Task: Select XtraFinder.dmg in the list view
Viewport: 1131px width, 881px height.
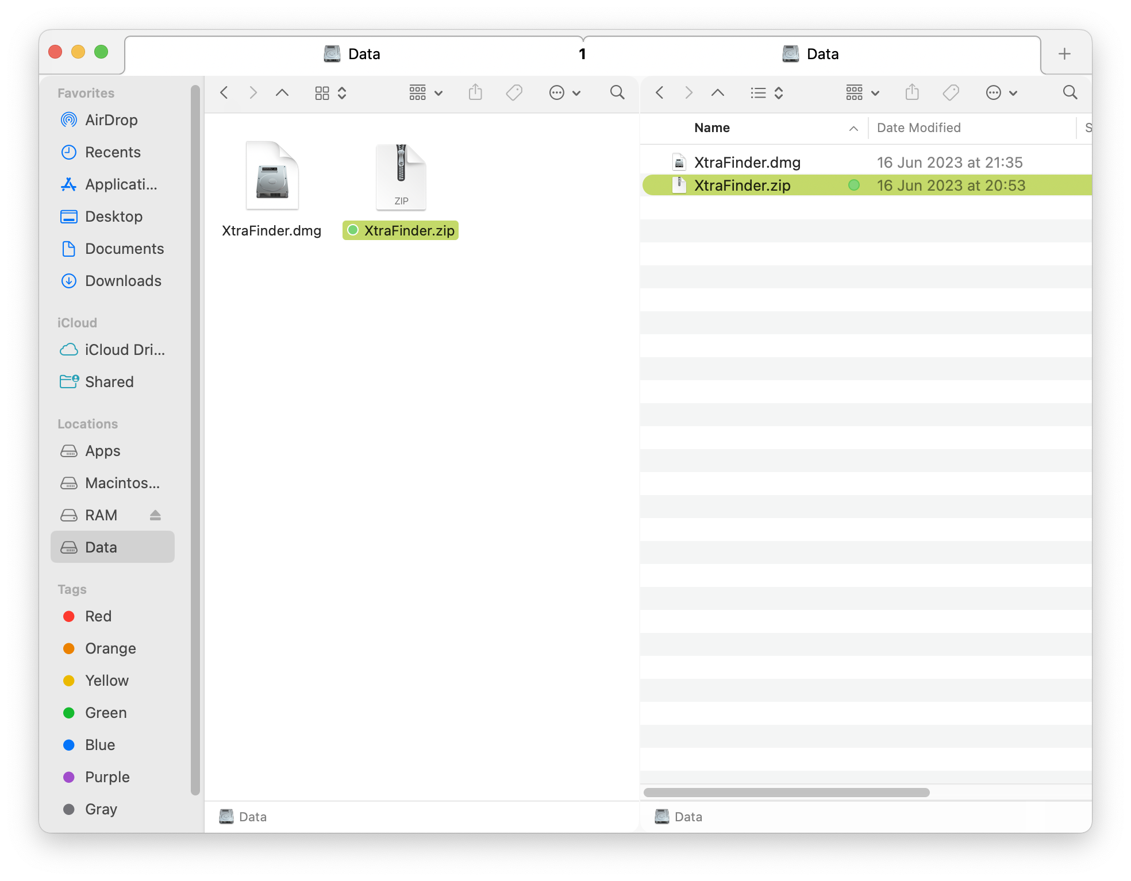Action: point(747,163)
